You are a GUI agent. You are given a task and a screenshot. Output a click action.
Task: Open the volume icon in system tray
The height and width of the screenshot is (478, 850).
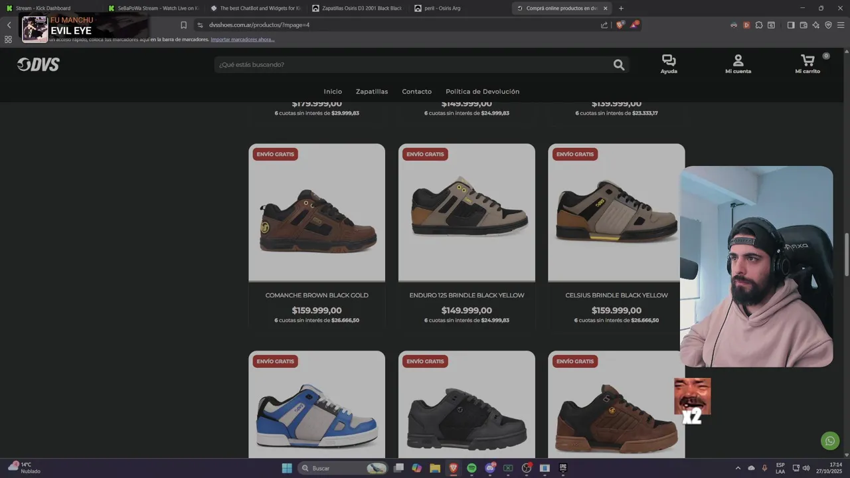point(806,468)
